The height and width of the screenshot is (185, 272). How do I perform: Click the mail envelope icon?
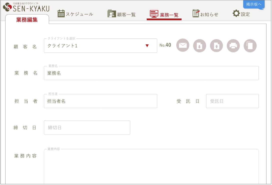[x=183, y=45]
